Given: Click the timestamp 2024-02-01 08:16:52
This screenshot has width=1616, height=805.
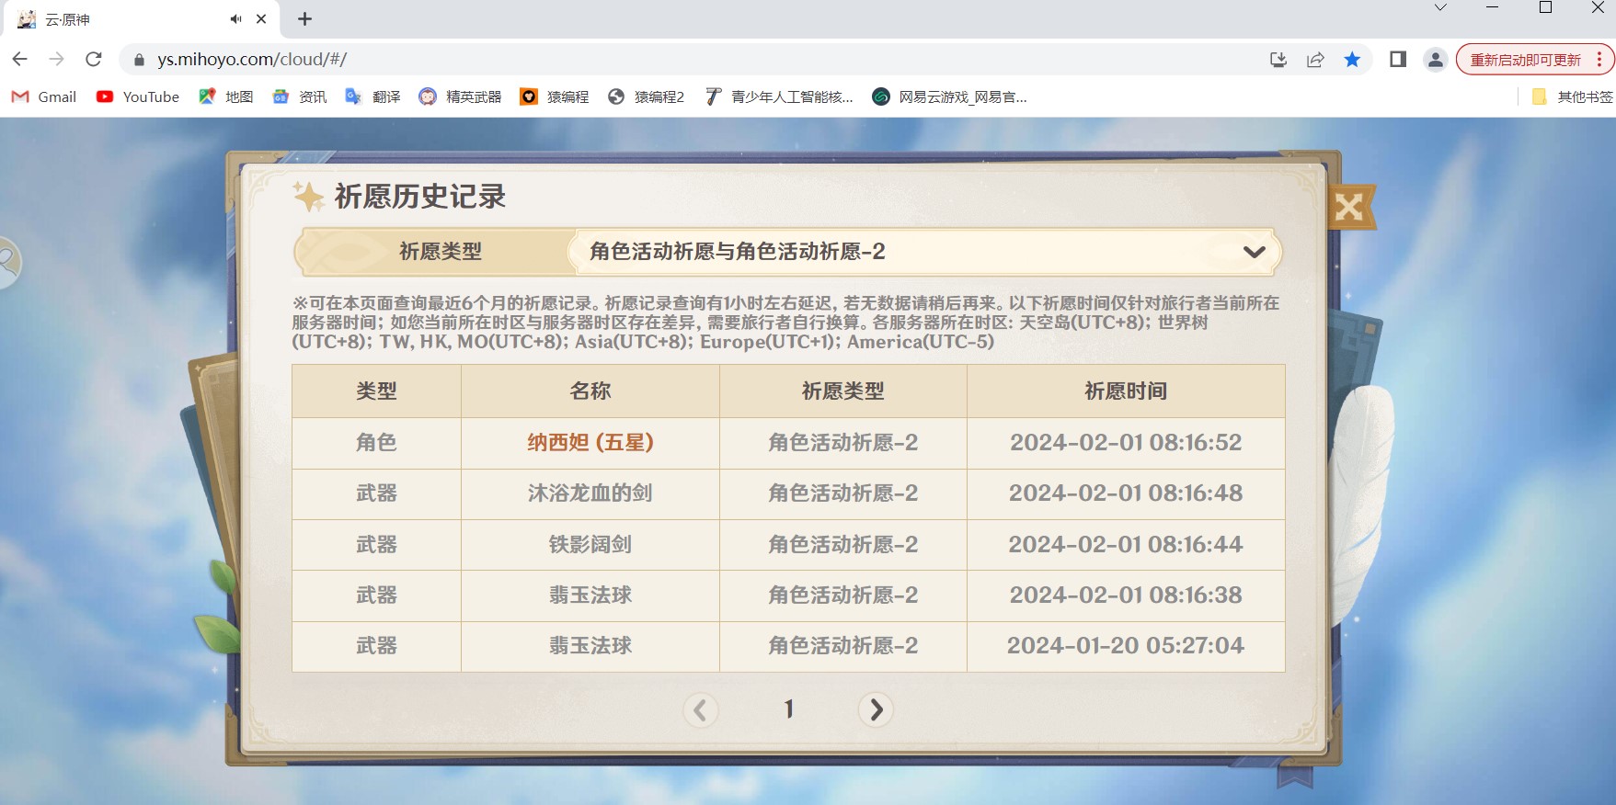Looking at the screenshot, I should tap(1126, 443).
